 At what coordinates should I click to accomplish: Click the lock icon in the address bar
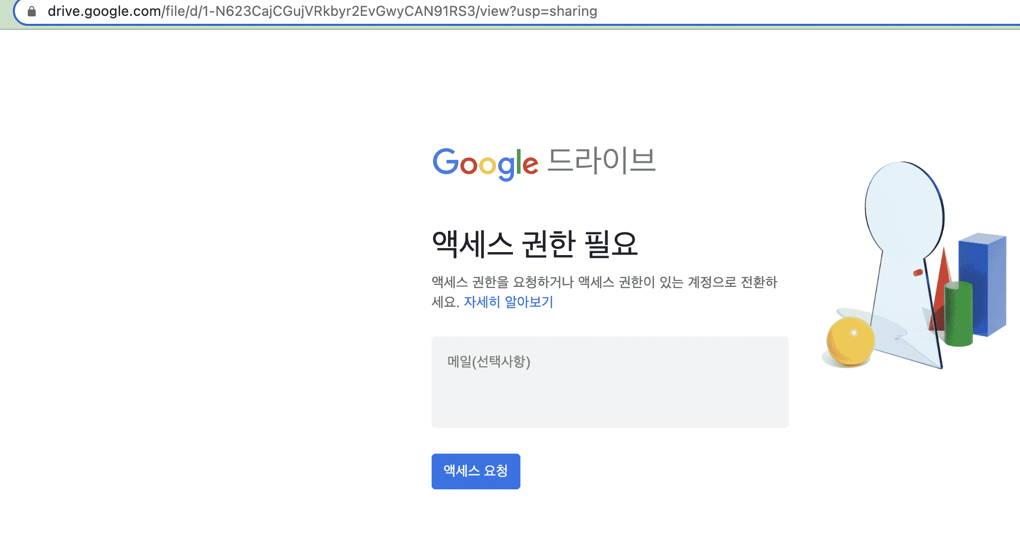point(32,11)
